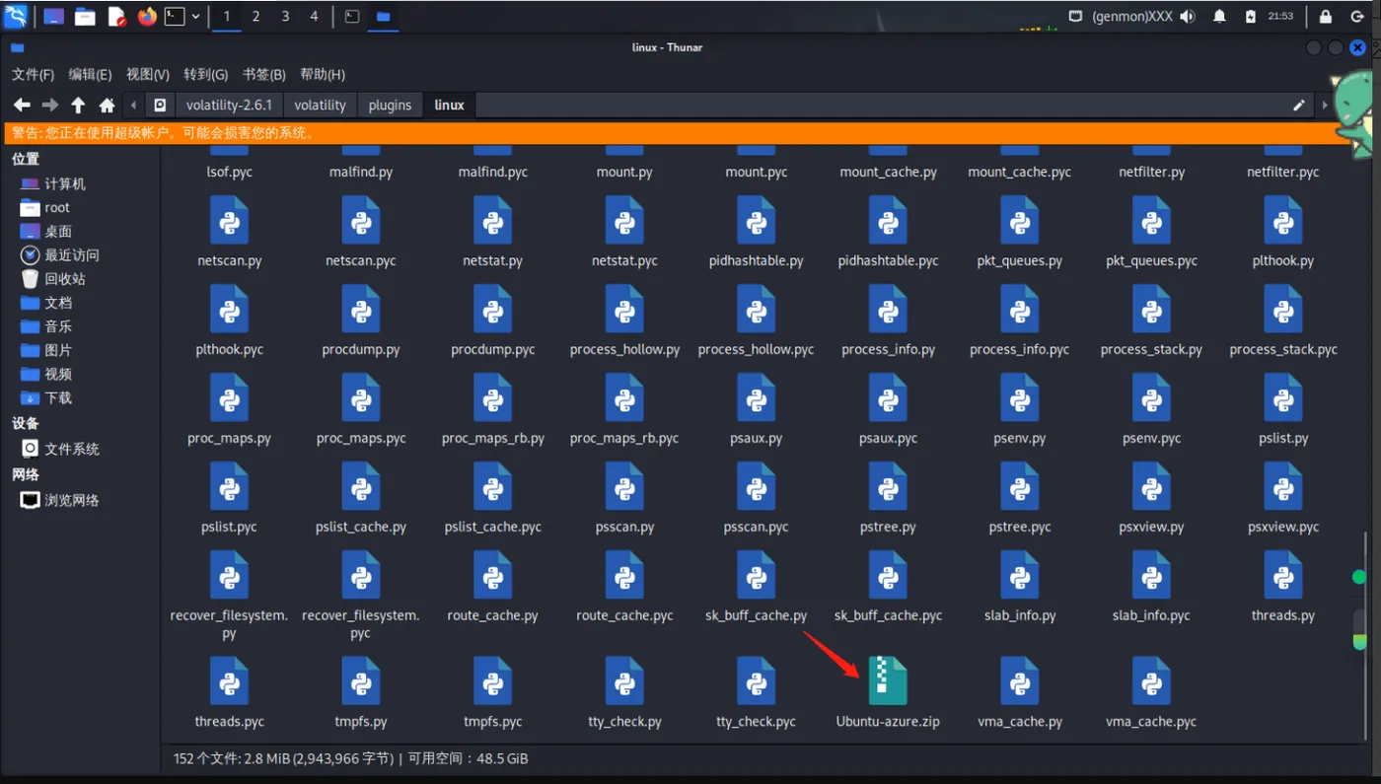Select the psxview.py file icon
This screenshot has height=784, width=1381.
[1151, 486]
